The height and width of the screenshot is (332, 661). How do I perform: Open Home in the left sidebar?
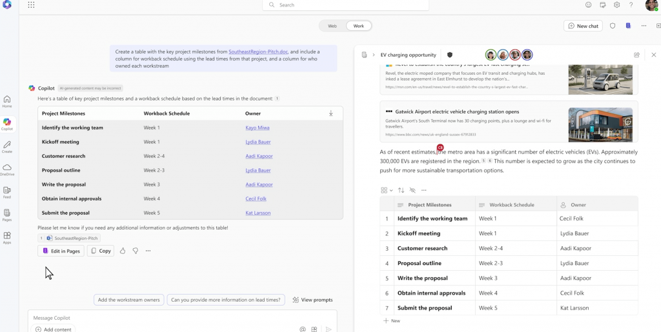coord(6,101)
